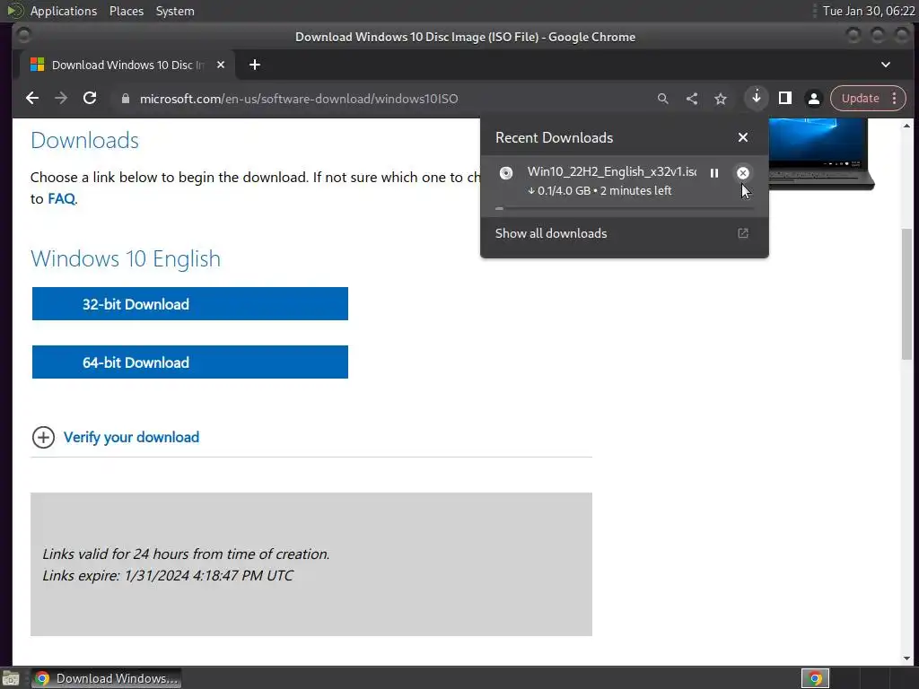Open a new tab with the plus button
This screenshot has width=919, height=689.
254,65
